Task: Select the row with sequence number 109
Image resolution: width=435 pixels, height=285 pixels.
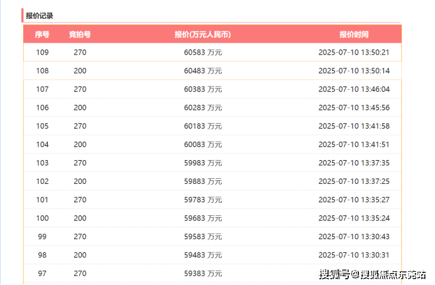Action: point(42,53)
